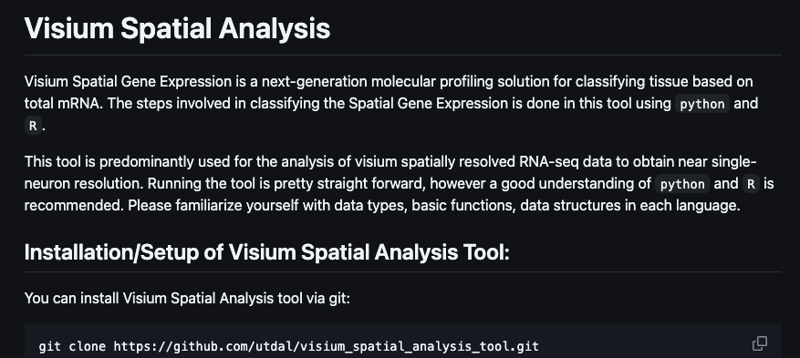
Task: Click the "Visium Spatial Analysis" main heading
Action: [x=178, y=28]
